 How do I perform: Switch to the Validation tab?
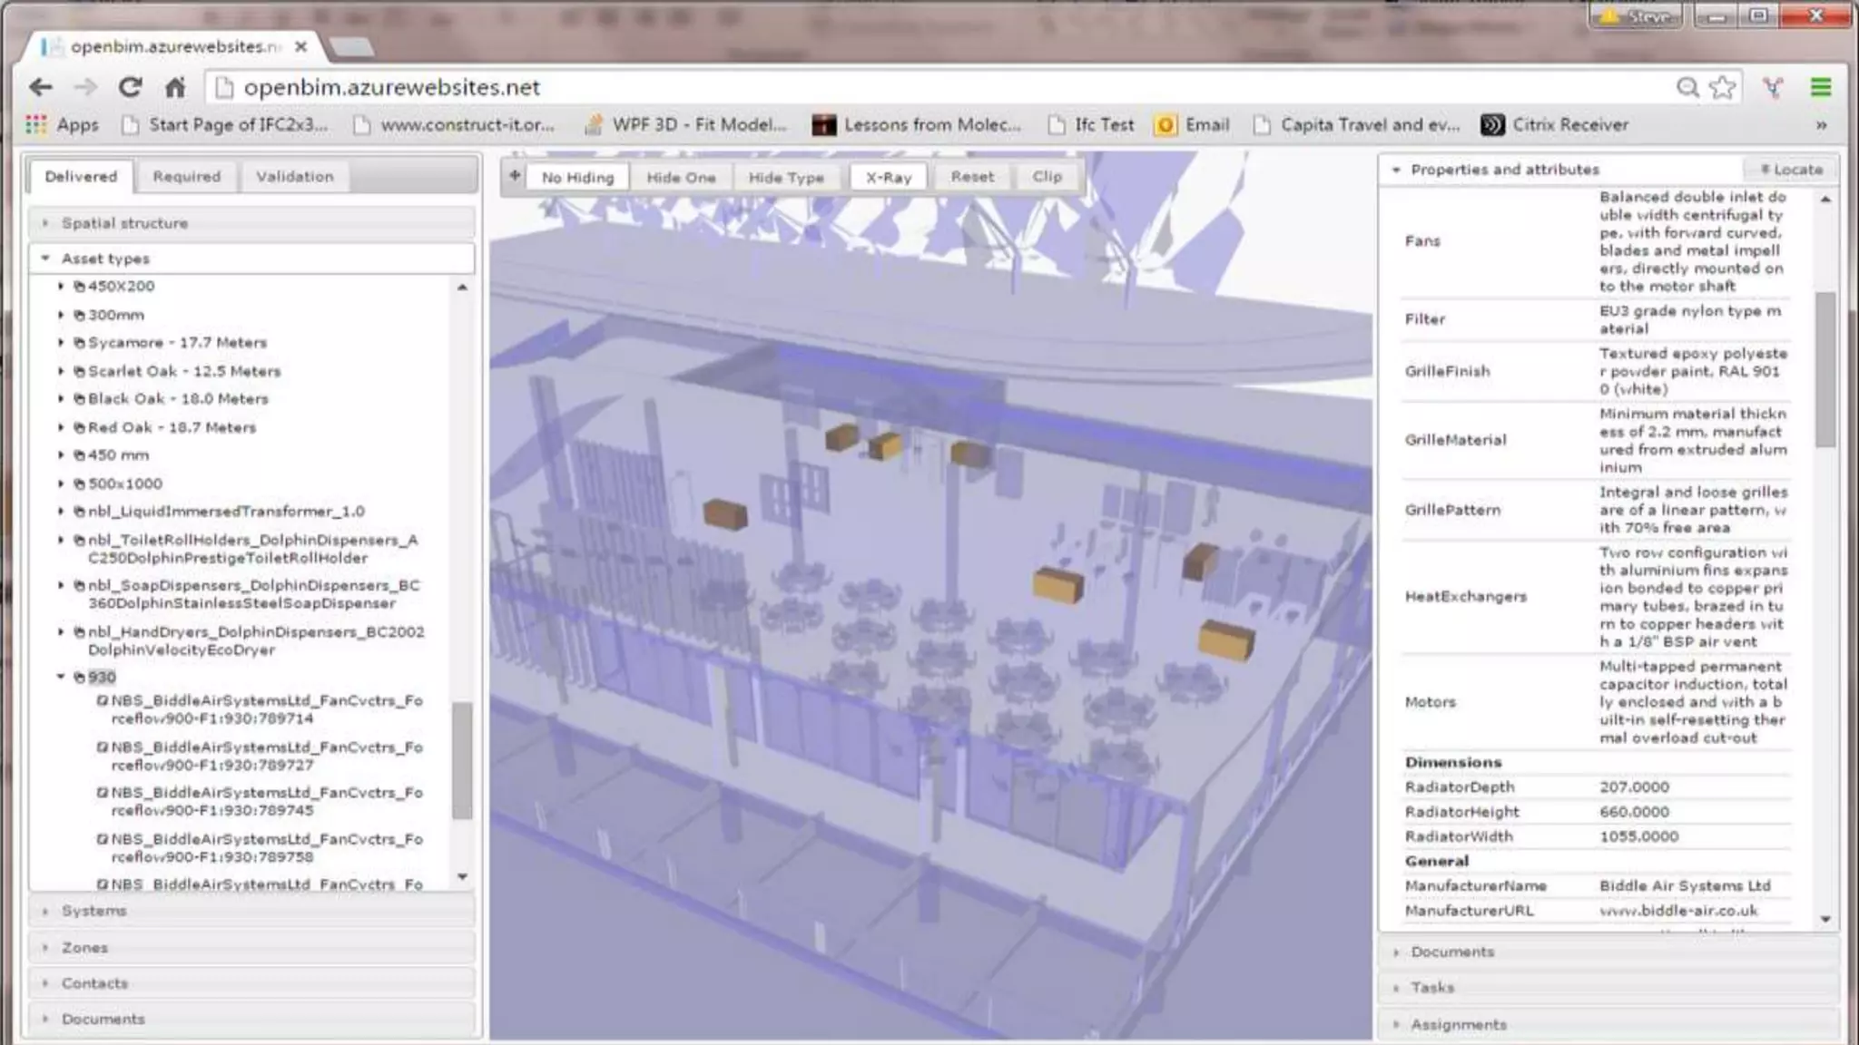pyautogui.click(x=294, y=176)
